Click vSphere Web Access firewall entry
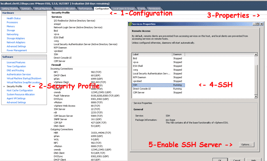Viewport: 267px width, 161px height. [64, 106]
